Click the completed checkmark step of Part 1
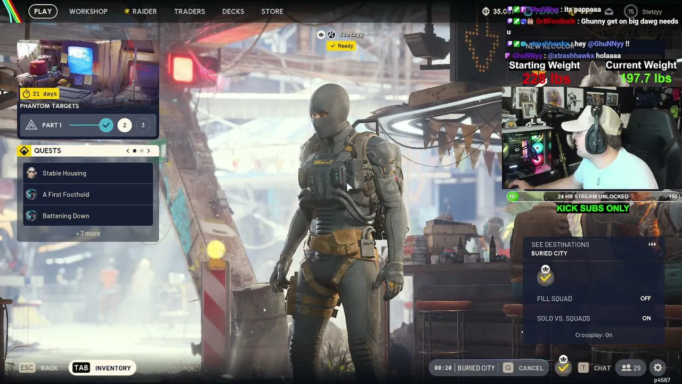The image size is (682, 384). [x=107, y=125]
